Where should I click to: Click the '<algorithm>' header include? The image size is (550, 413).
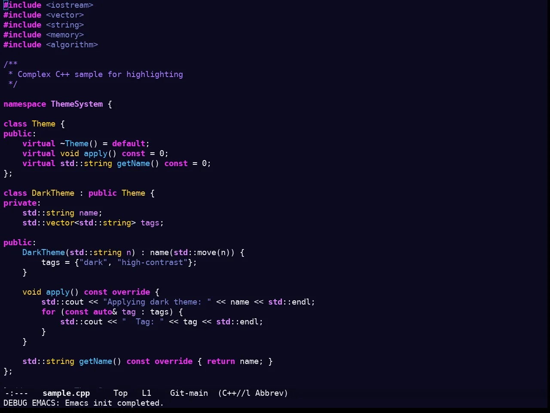[72, 45]
